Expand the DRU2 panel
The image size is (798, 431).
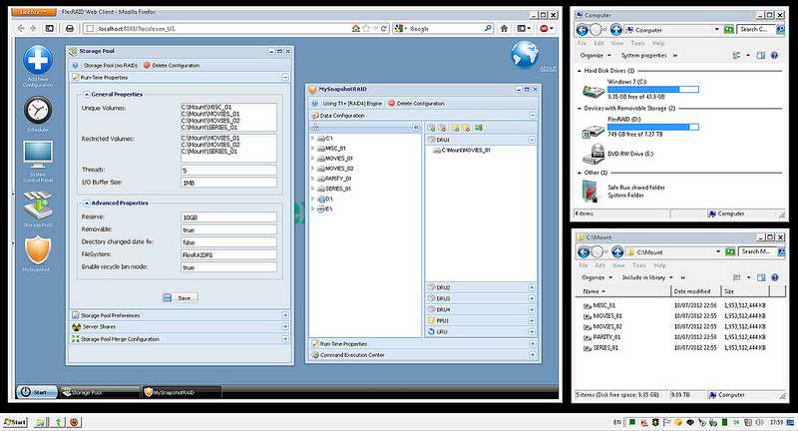(532, 287)
